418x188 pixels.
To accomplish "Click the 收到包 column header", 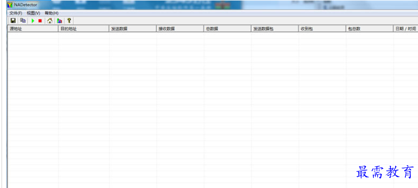I will click(x=322, y=29).
